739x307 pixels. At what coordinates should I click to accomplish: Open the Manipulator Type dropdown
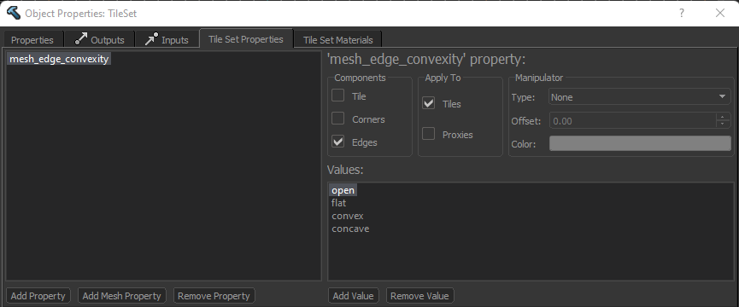click(x=640, y=97)
